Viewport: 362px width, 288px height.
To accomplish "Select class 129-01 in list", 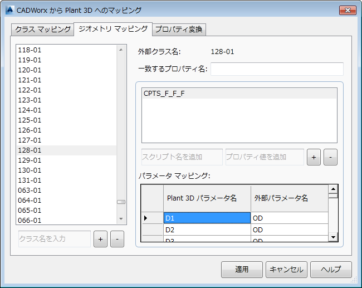I will tap(66, 160).
